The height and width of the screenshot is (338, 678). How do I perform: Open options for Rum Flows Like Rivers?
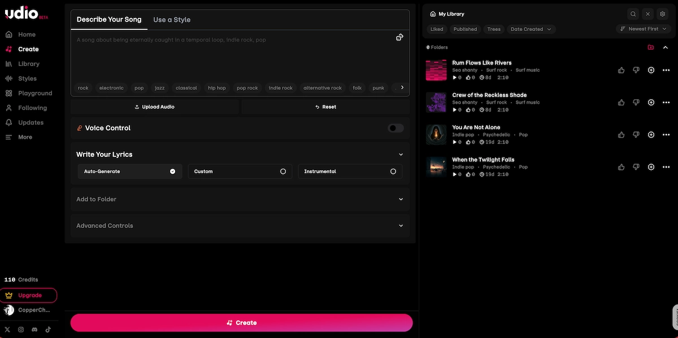(665, 71)
